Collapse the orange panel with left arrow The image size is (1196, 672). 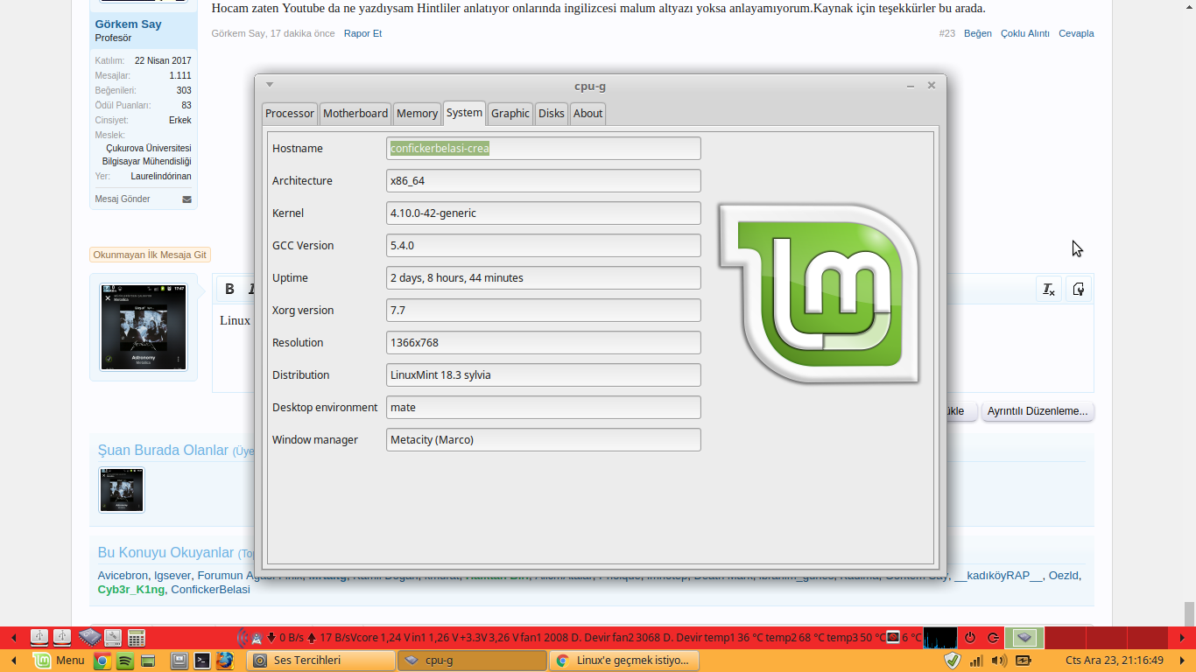(13, 661)
